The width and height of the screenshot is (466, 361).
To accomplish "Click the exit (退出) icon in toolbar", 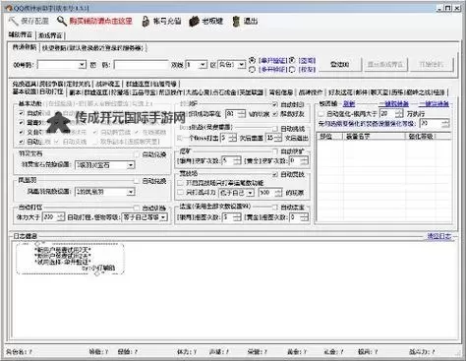I will click(236, 22).
